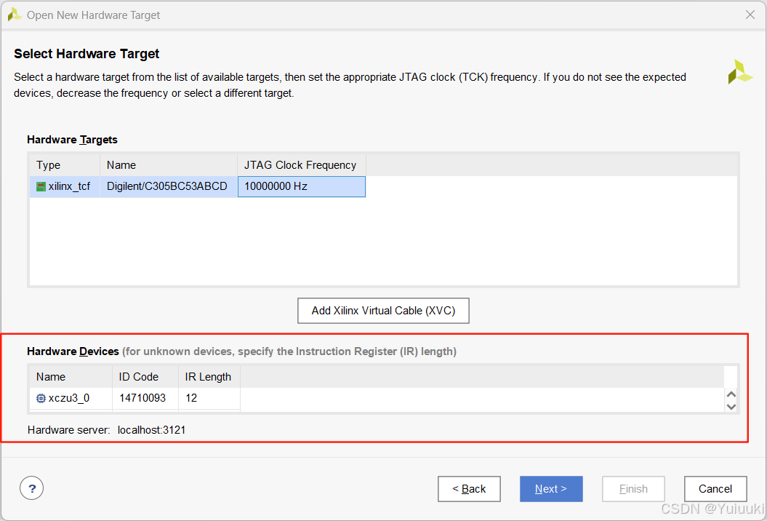Click the IR Length column header
767x521 pixels.
pos(208,376)
